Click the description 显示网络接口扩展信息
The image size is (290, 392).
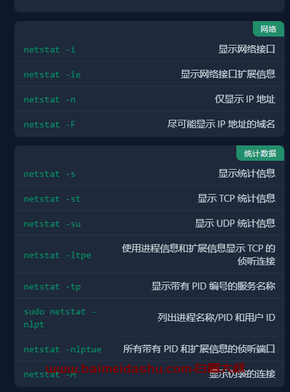point(228,74)
